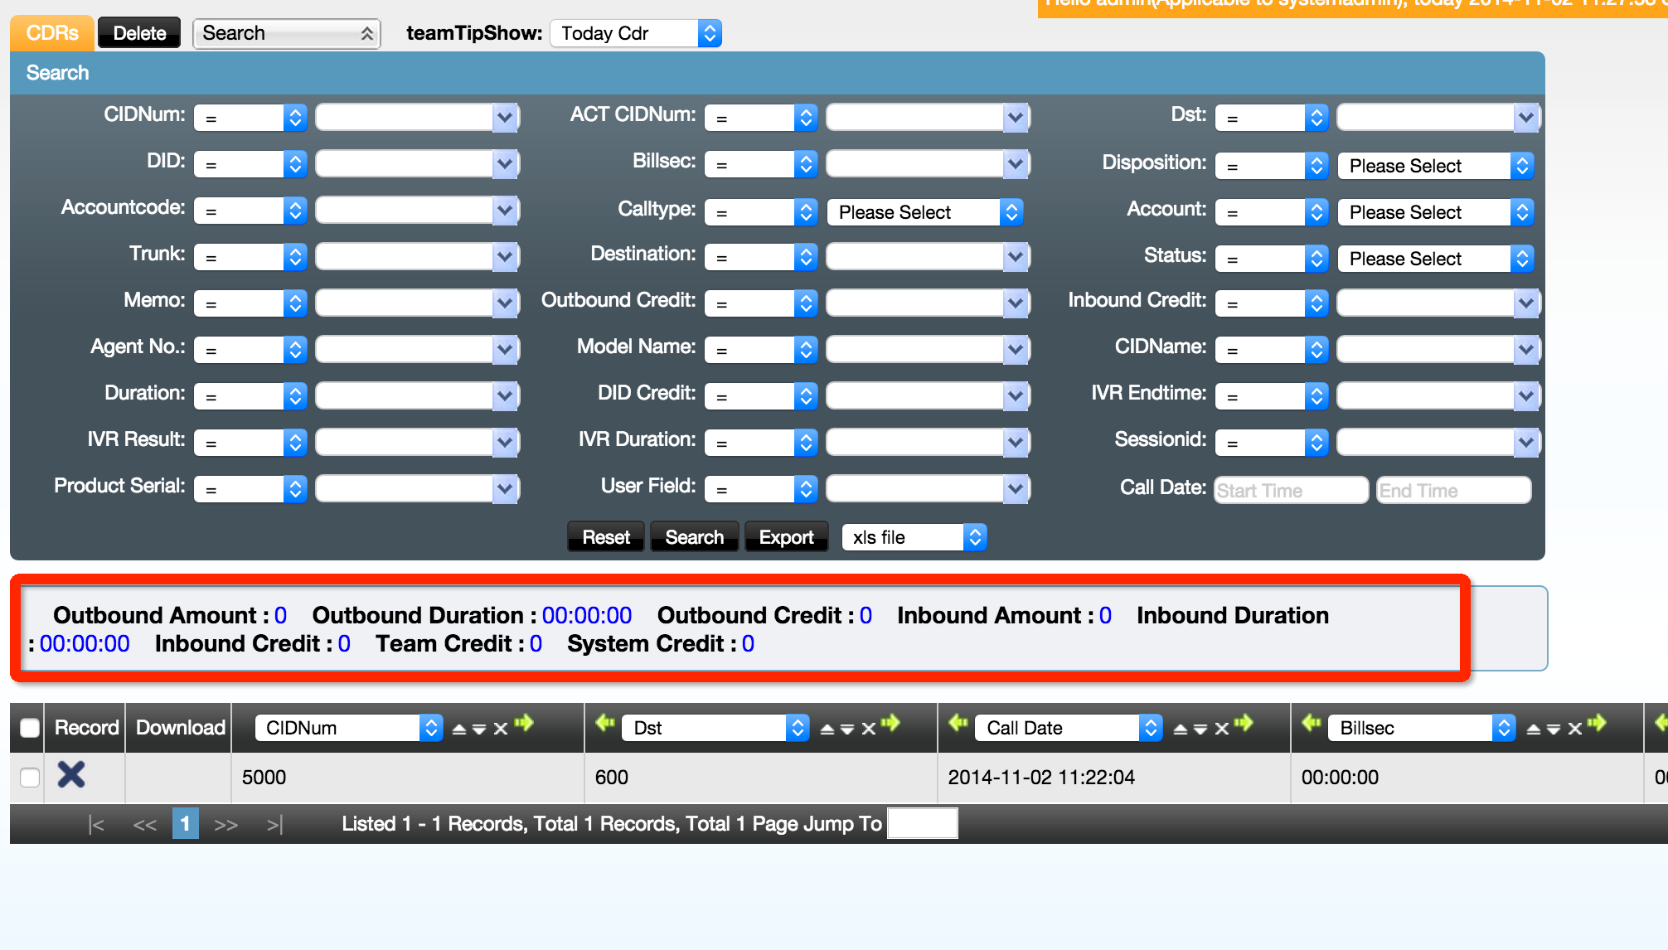Click the Export button

tap(786, 537)
